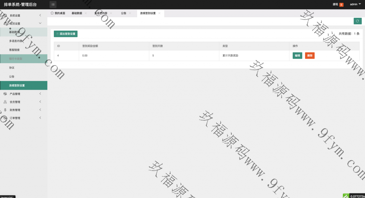Close the 连续签到设置 tab

[159, 13]
